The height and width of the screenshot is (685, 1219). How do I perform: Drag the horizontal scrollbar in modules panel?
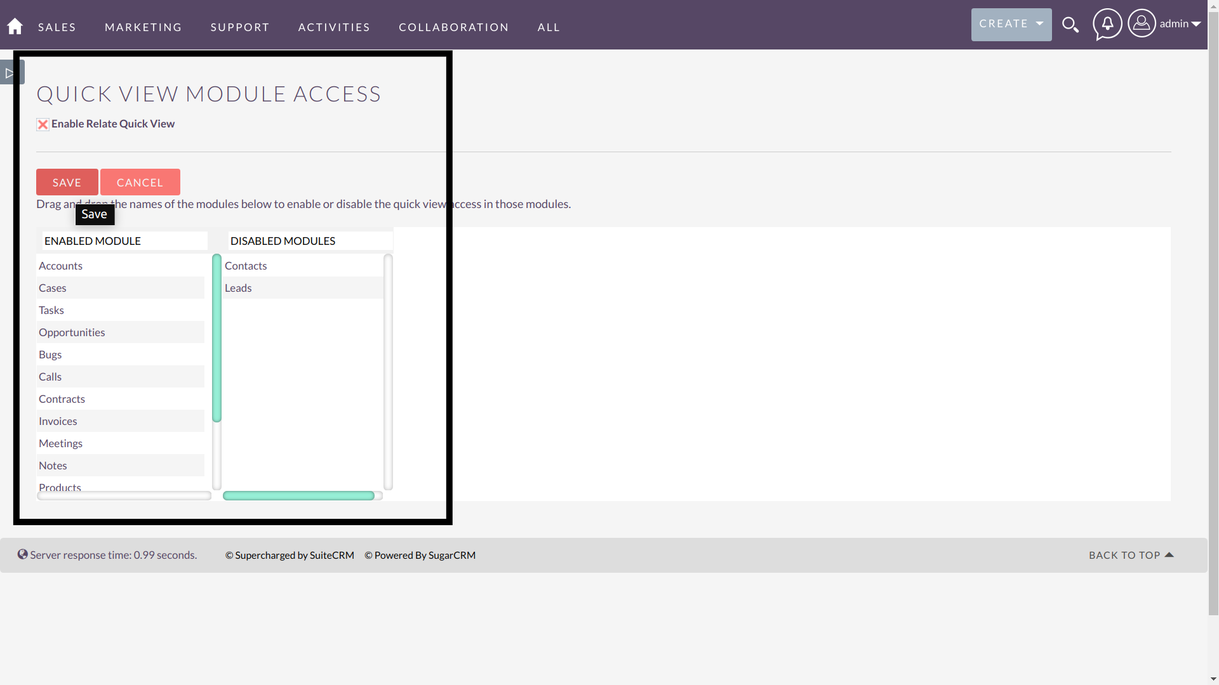[299, 496]
